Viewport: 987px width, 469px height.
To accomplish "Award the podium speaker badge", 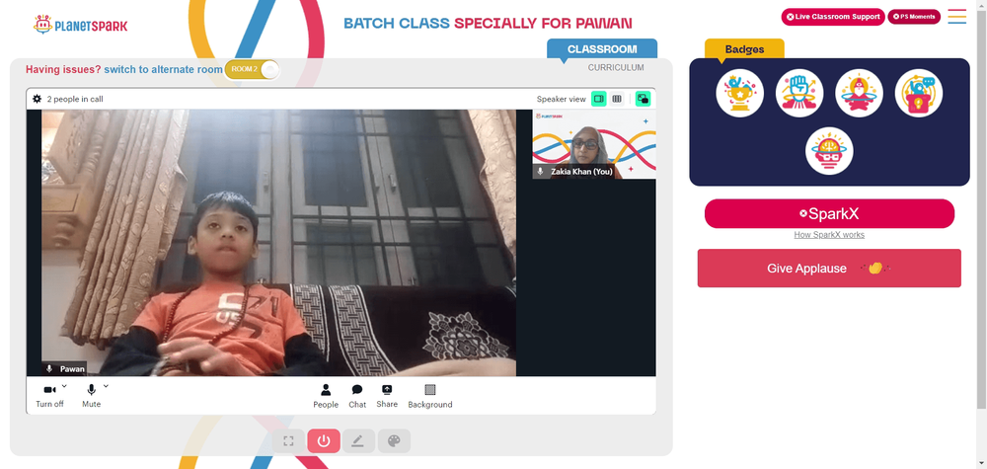I will [918, 93].
